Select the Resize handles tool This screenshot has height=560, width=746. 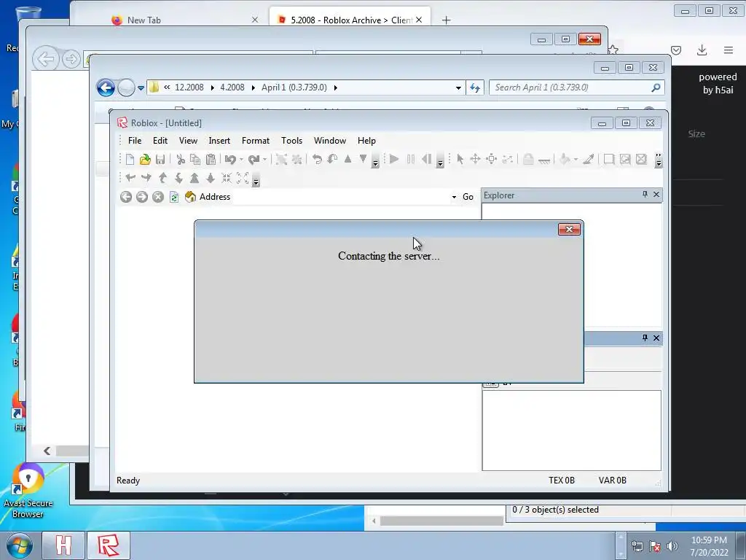(x=492, y=159)
